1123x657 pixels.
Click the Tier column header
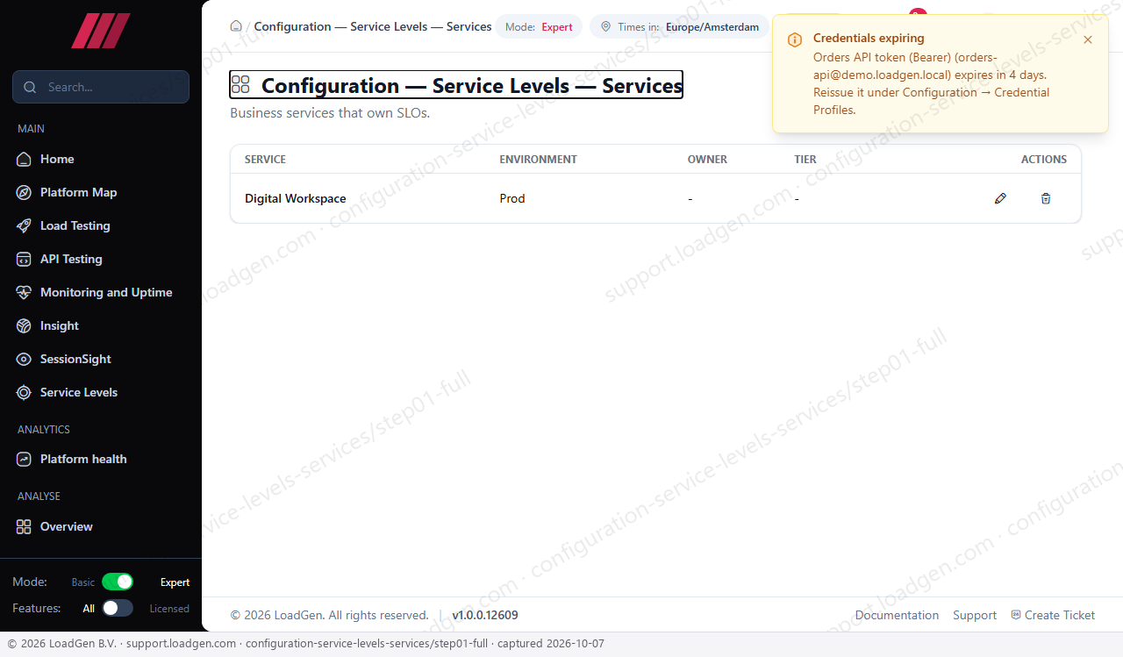pos(805,159)
